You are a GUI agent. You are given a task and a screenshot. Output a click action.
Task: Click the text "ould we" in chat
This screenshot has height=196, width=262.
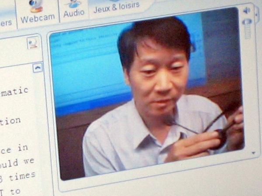[17, 162]
